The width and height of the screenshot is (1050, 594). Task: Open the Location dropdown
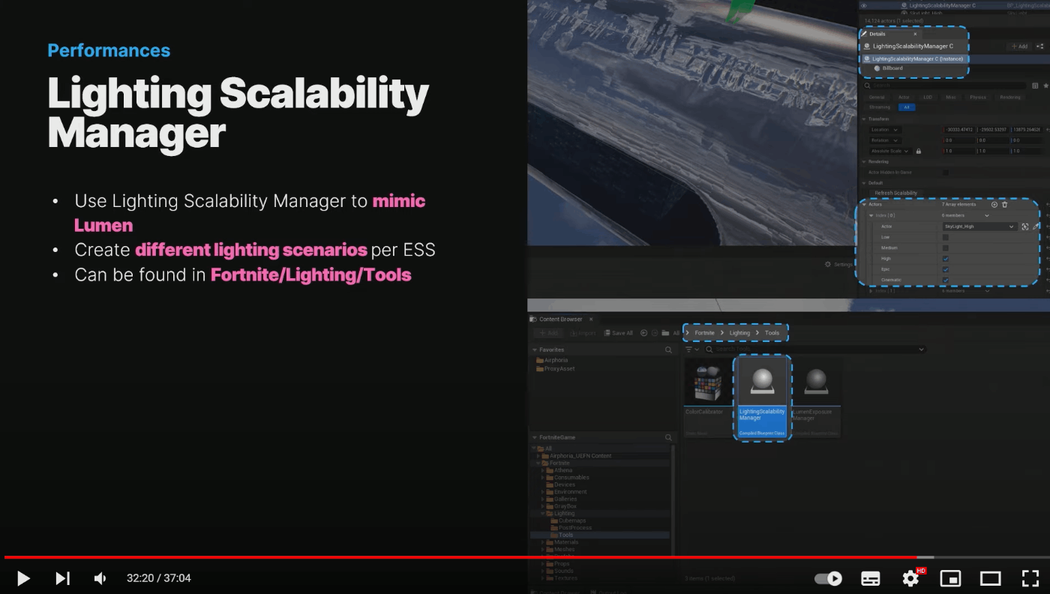tap(885, 130)
